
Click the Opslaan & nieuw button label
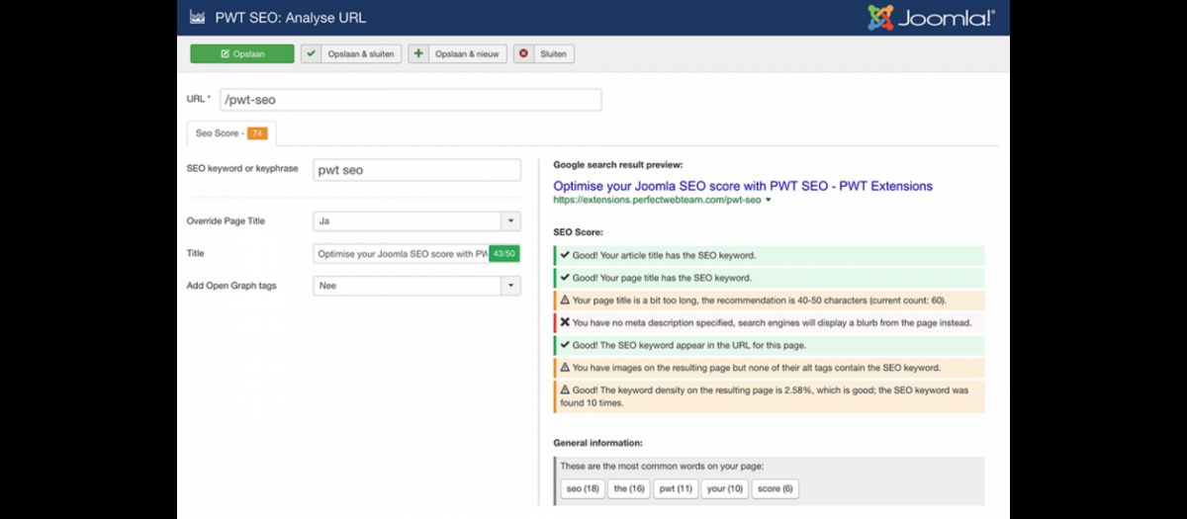click(x=468, y=54)
